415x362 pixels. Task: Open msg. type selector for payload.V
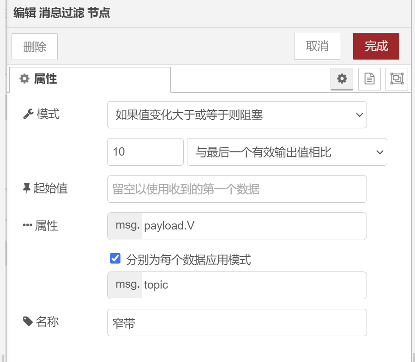click(125, 226)
